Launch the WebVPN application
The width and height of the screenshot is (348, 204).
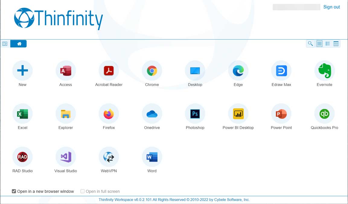tap(109, 157)
